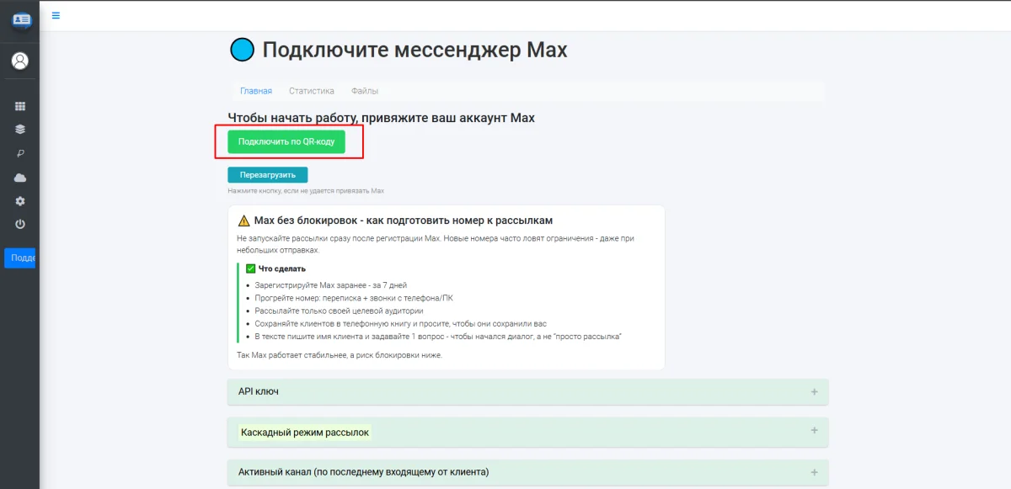Click heading Подключите мессенджер Max

415,50
